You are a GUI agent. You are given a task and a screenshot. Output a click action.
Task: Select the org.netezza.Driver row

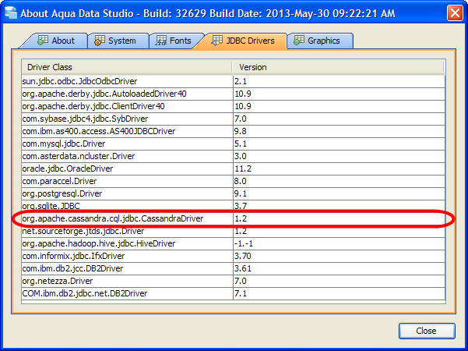tap(234, 281)
